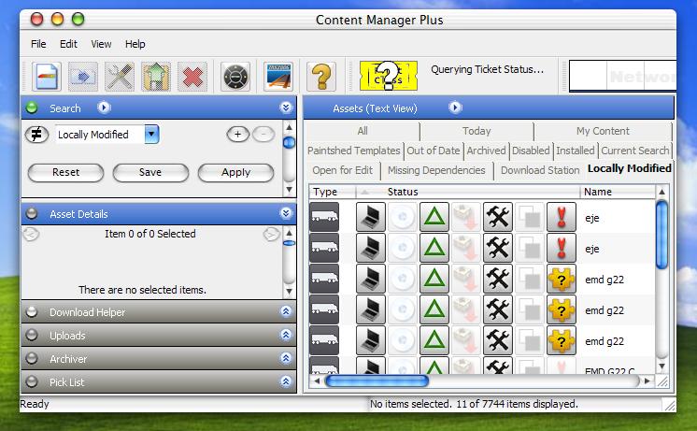Switch to the Missing Dependencies tab
The height and width of the screenshot is (431, 697).
click(436, 170)
